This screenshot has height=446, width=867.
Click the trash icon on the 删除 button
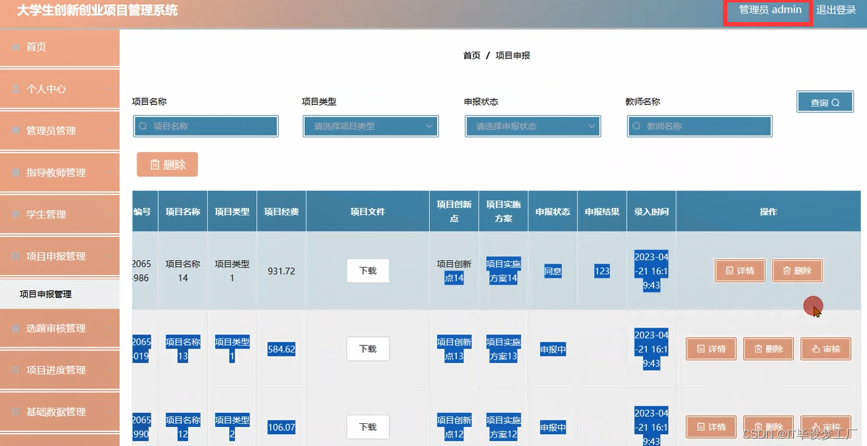(x=156, y=164)
